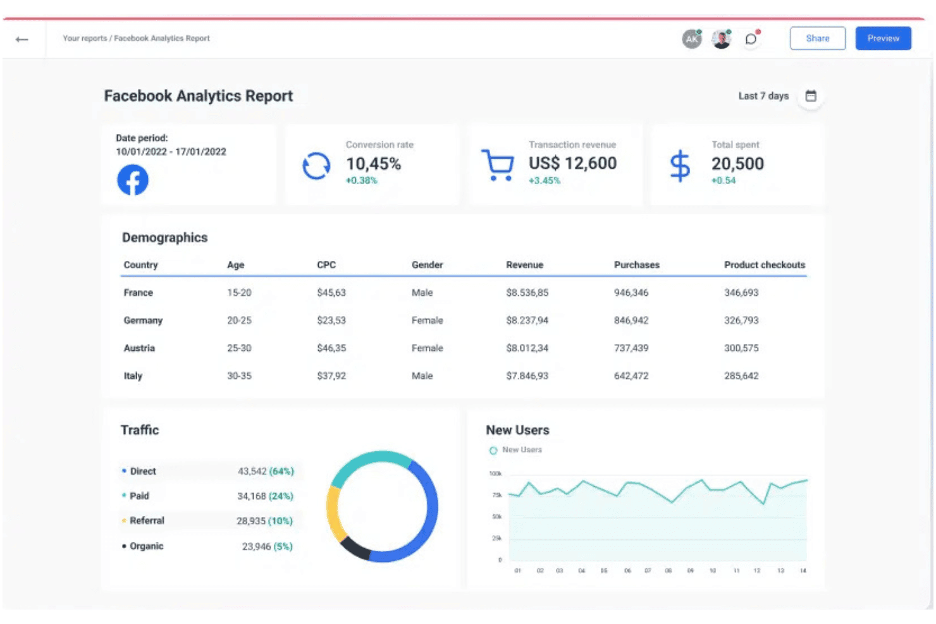
Task: Click the conversion rate refresh icon
Action: [x=316, y=166]
